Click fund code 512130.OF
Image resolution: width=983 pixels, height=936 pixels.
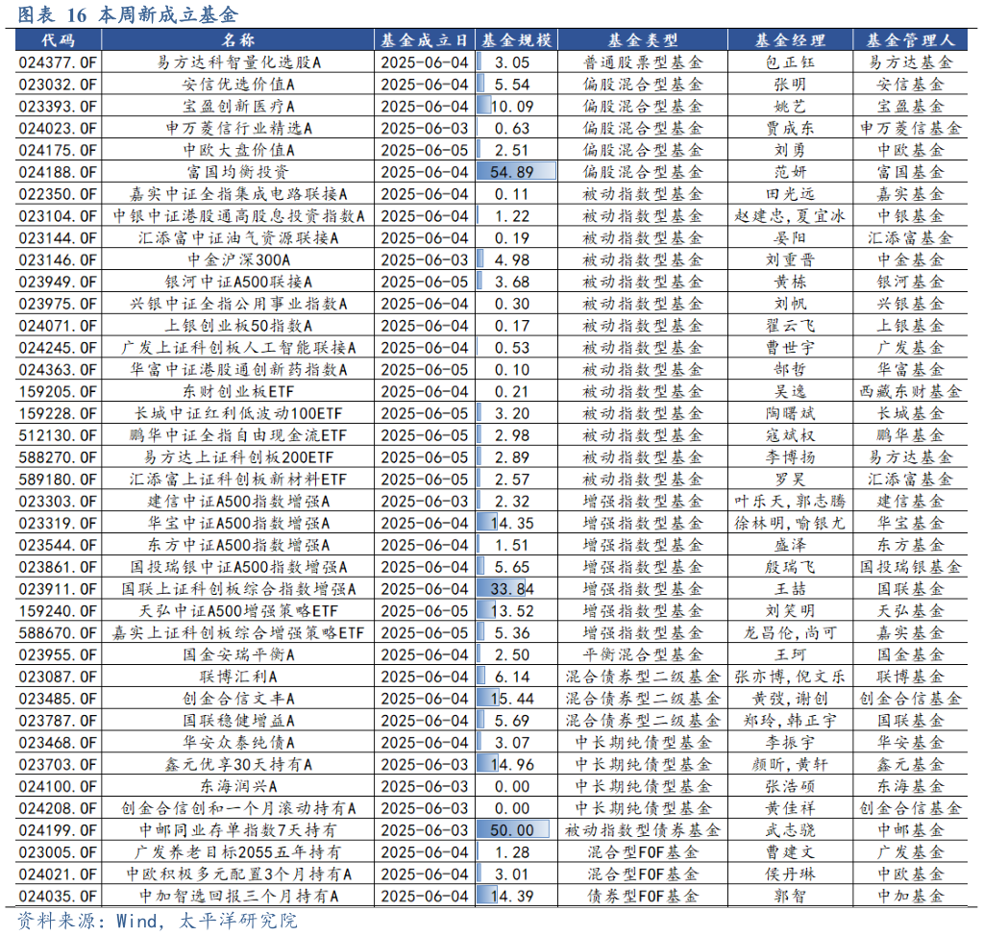click(x=58, y=435)
